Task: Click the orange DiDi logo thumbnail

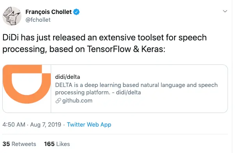Action: (27, 89)
